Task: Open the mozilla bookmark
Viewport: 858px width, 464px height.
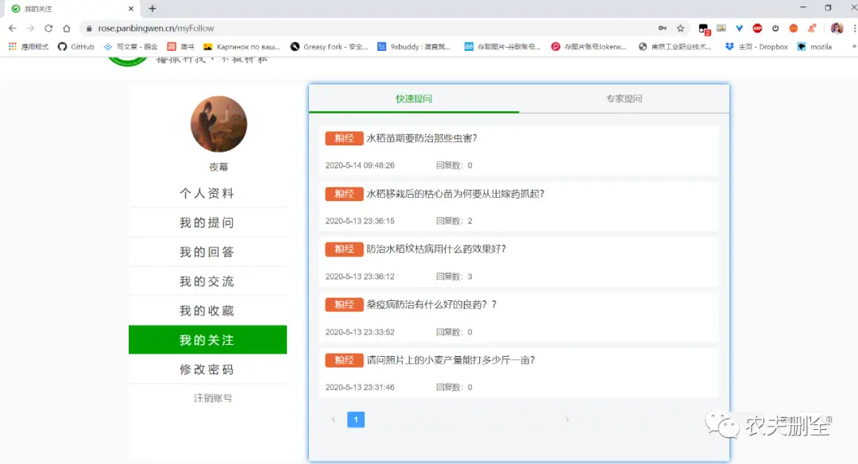Action: click(815, 47)
